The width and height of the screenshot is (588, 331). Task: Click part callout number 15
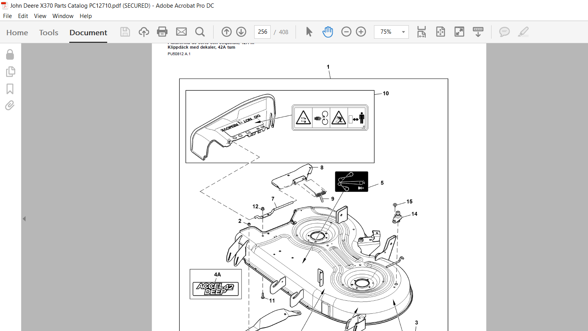tap(409, 202)
